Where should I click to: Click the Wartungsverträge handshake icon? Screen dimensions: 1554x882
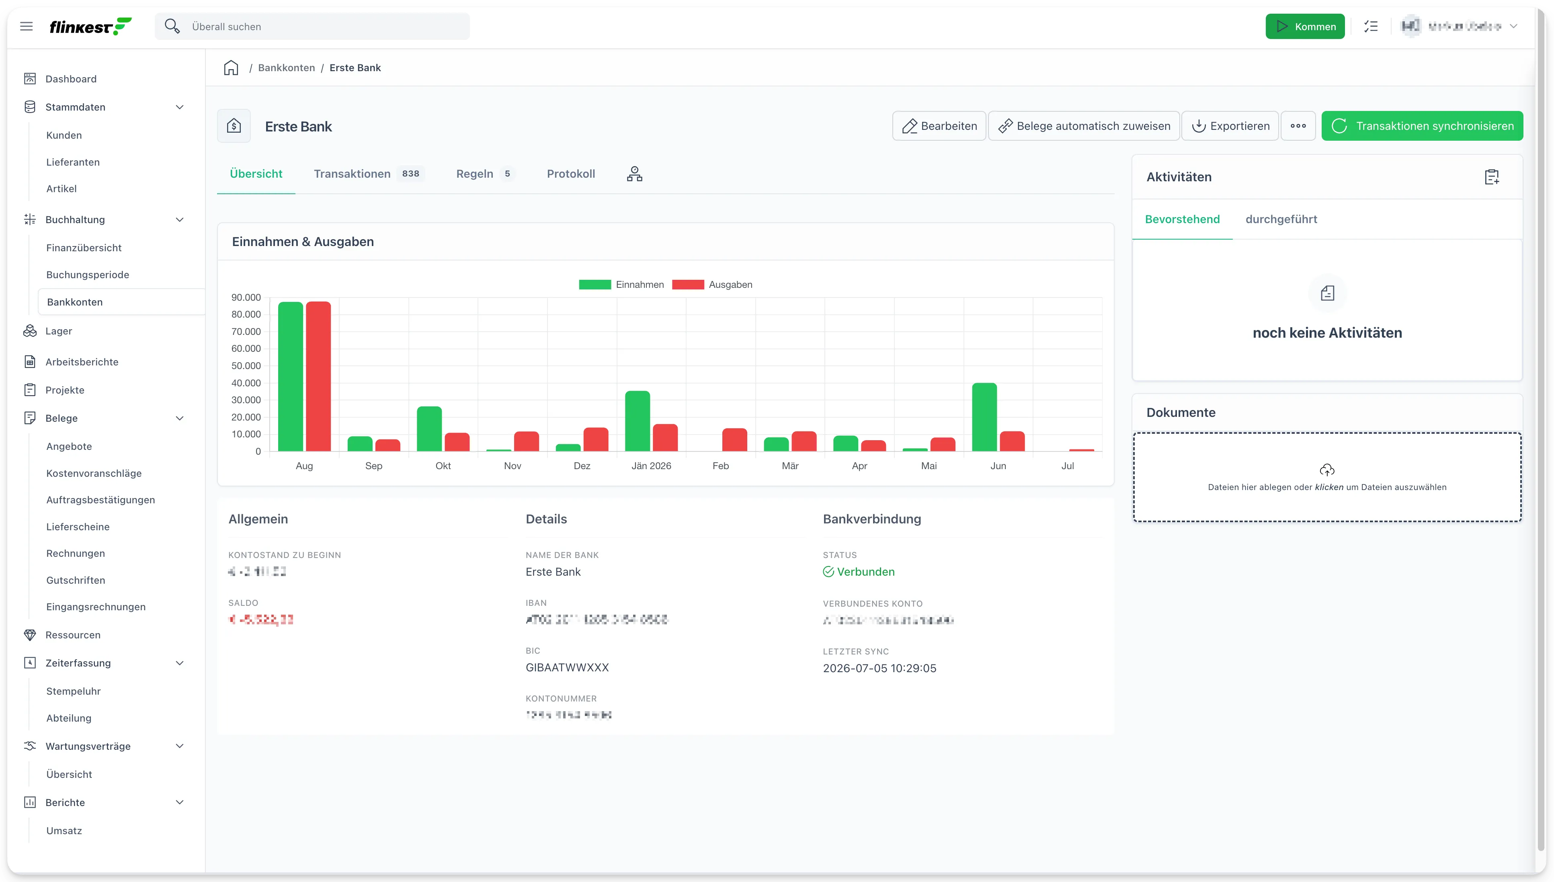point(30,746)
